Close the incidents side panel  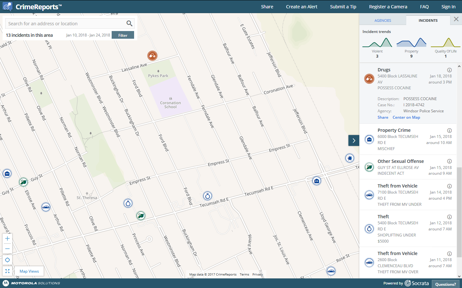pyautogui.click(x=456, y=19)
